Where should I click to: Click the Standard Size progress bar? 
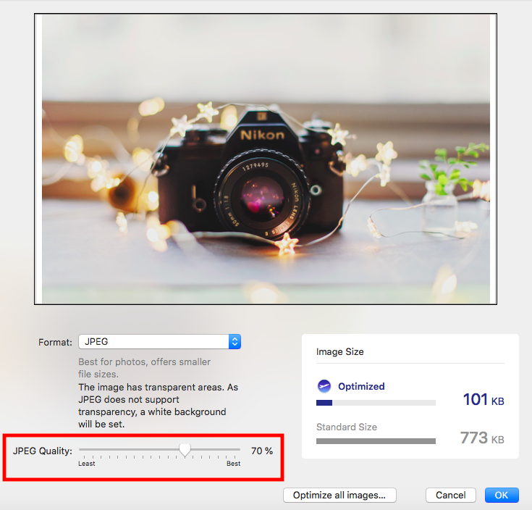[376, 441]
